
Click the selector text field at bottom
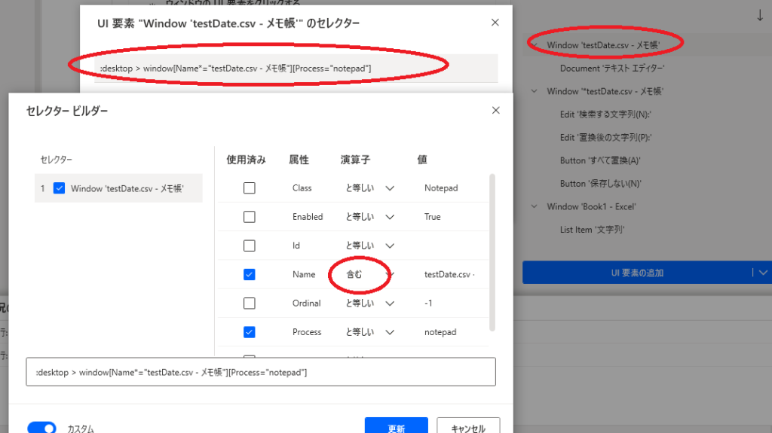(x=260, y=372)
